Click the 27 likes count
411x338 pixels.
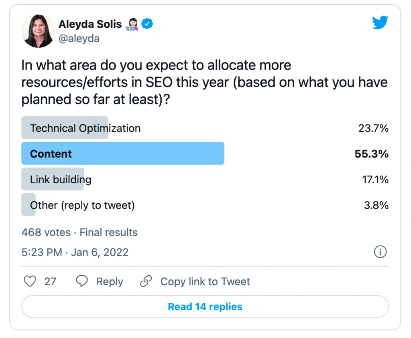click(x=51, y=281)
